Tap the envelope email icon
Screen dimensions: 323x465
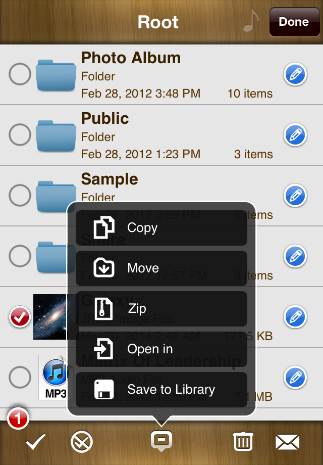coord(287,442)
